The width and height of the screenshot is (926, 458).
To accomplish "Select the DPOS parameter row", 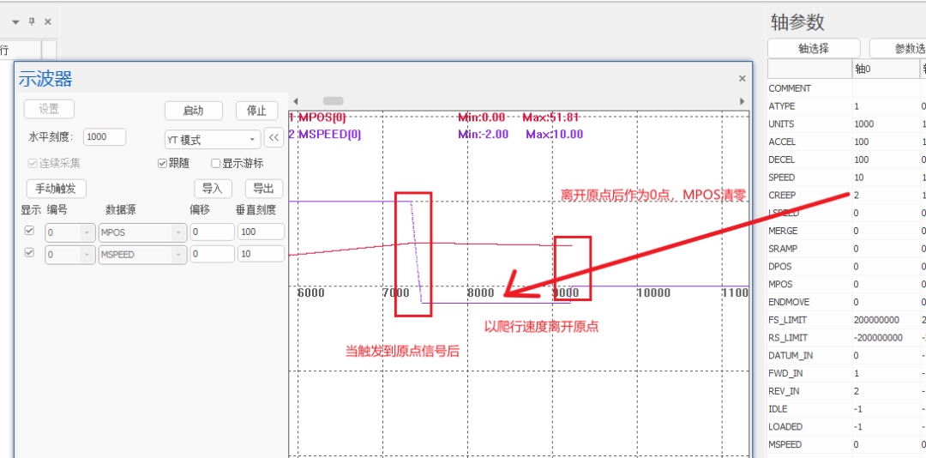I will point(847,267).
